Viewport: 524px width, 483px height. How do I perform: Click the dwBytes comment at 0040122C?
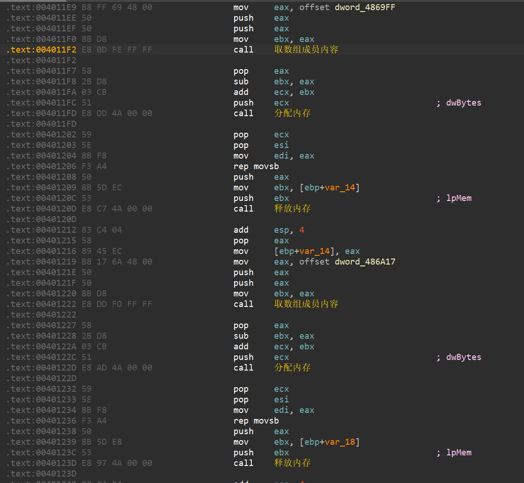point(463,357)
